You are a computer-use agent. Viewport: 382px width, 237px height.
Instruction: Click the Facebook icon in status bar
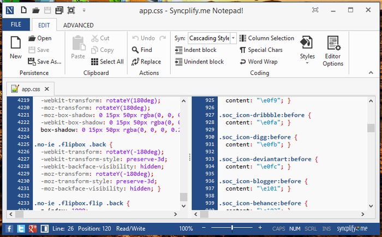[x=10, y=228]
